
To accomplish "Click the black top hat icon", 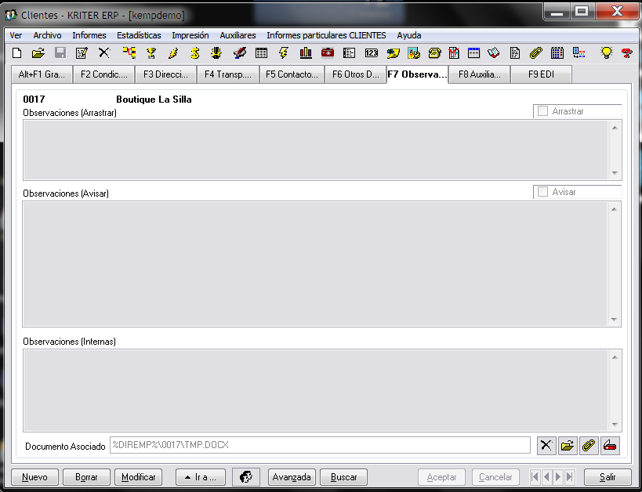I will [216, 52].
